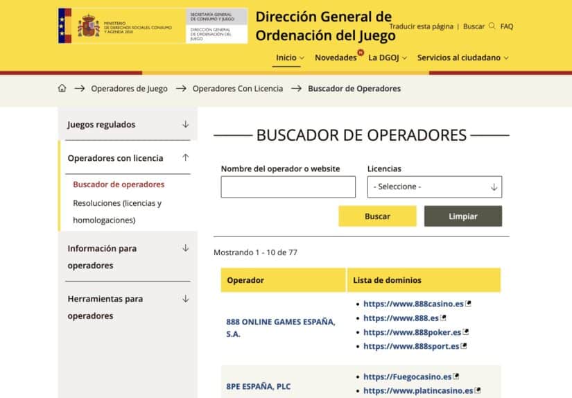
Task: Open the La DGOJ menu item
Action: coord(383,58)
